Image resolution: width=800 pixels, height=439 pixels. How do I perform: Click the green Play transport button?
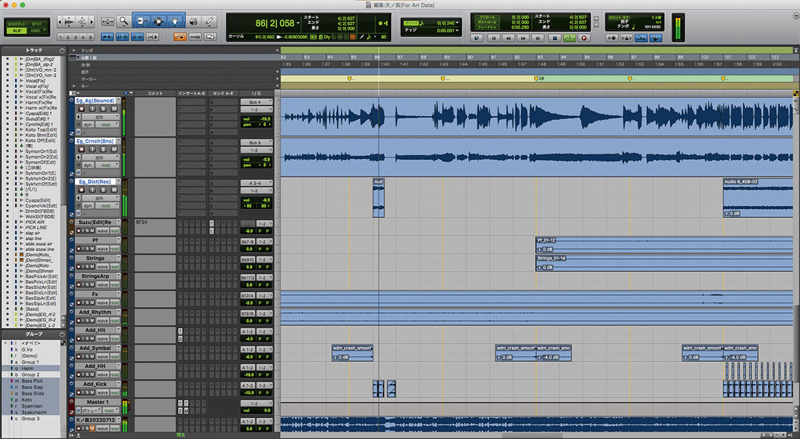point(569,38)
